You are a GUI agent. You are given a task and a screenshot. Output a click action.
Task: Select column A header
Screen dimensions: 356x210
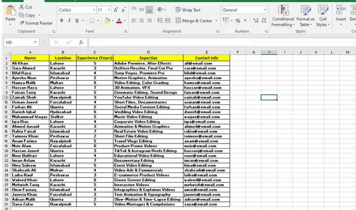(x=30, y=52)
